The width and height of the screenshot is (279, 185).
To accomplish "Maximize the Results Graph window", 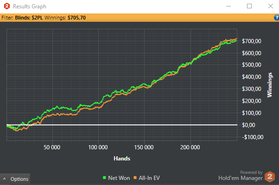I will pyautogui.click(x=249, y=6).
